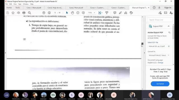Click the document scrollbar down arrow
179x100 pixels.
(142, 89)
